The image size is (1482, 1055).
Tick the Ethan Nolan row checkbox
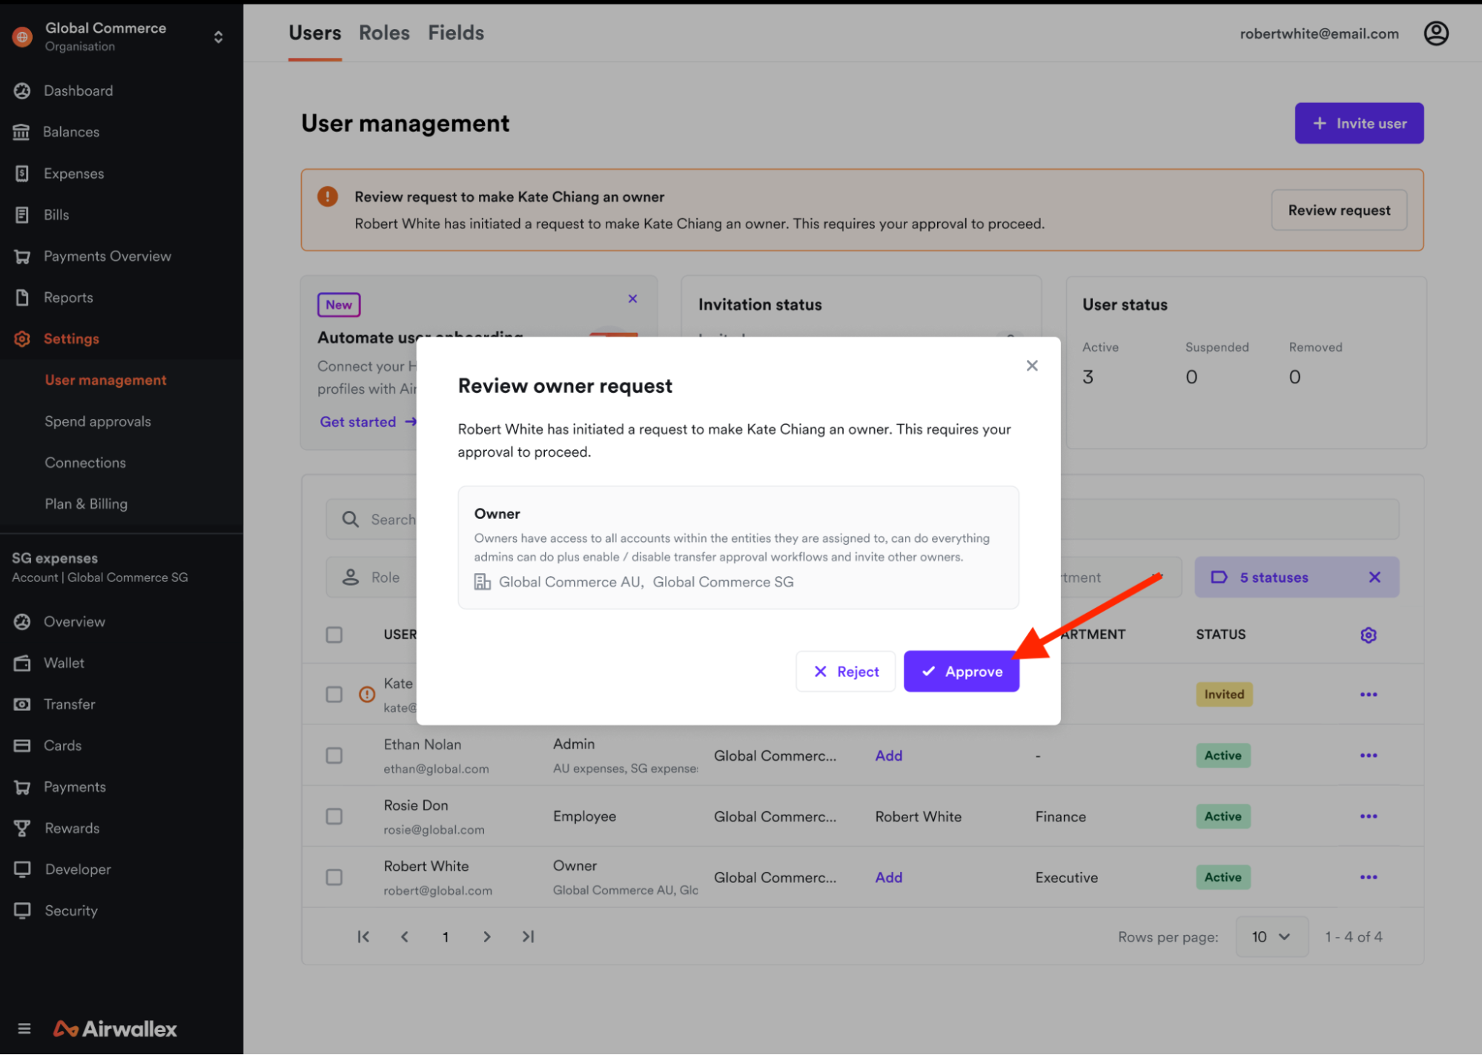click(334, 755)
